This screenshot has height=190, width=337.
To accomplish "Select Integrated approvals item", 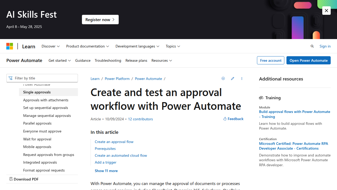I will click(x=48, y=162).
